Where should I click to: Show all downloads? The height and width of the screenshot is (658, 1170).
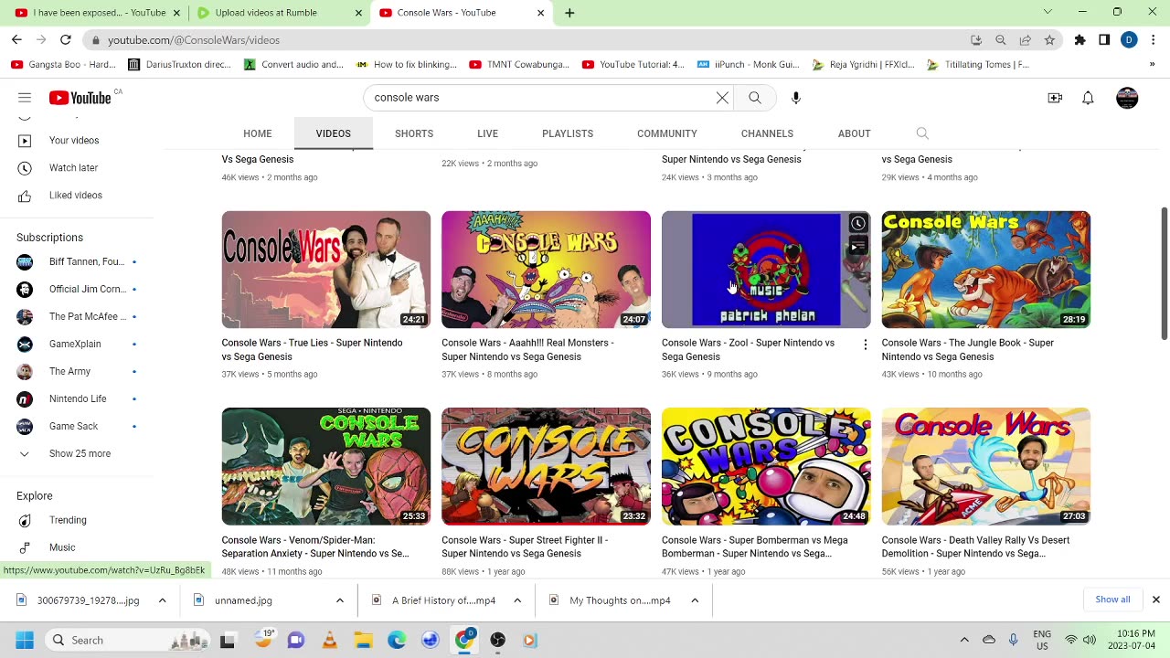click(x=1112, y=600)
